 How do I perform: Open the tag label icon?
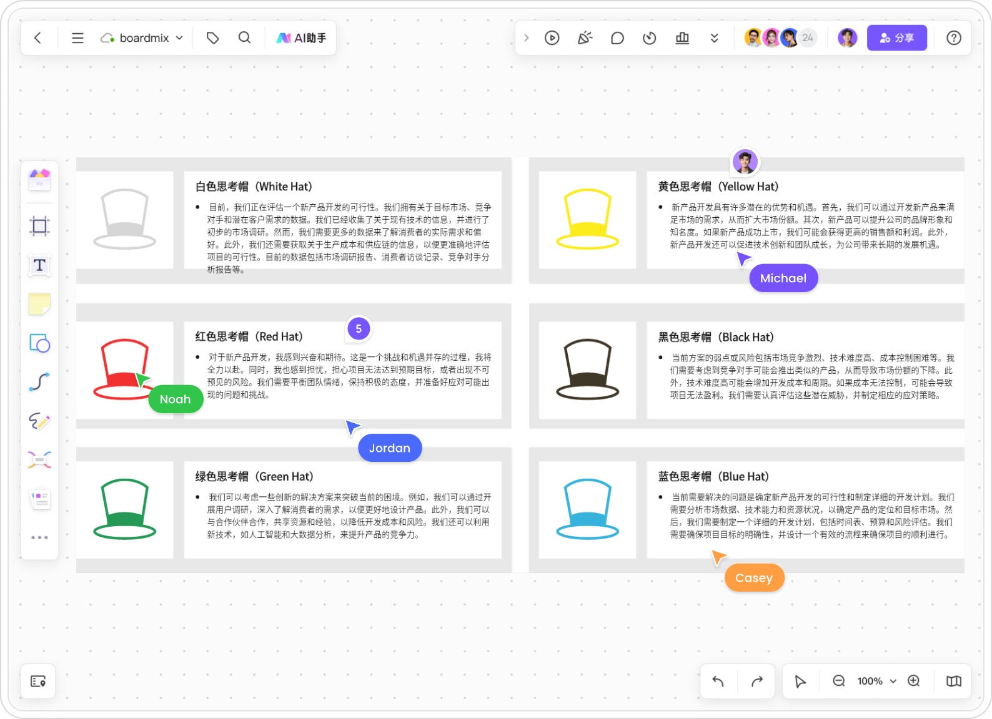tap(212, 38)
